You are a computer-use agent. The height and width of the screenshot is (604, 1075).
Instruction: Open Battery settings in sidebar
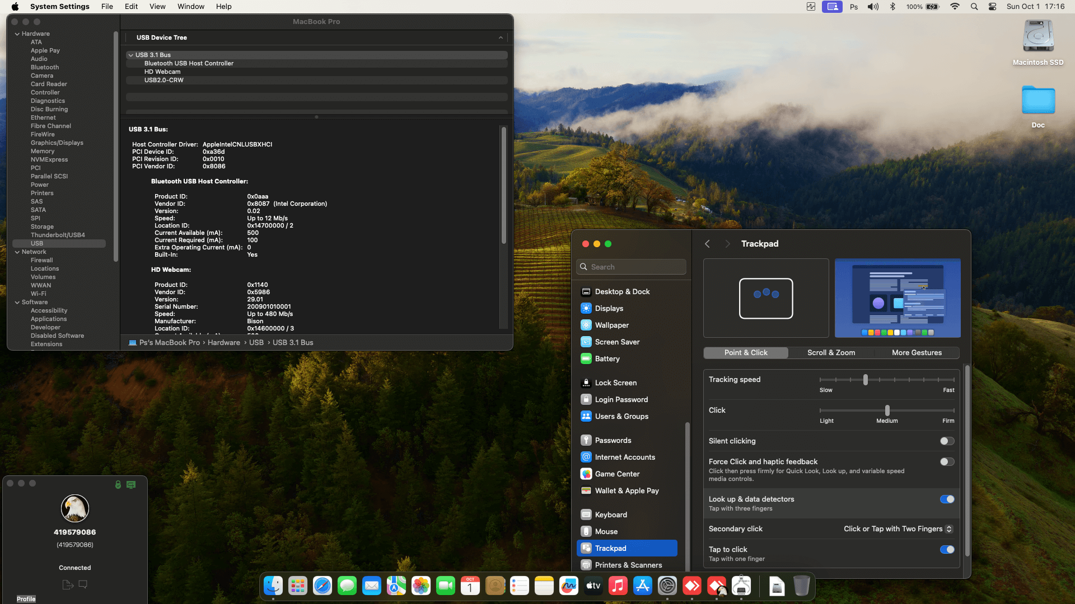[607, 358]
